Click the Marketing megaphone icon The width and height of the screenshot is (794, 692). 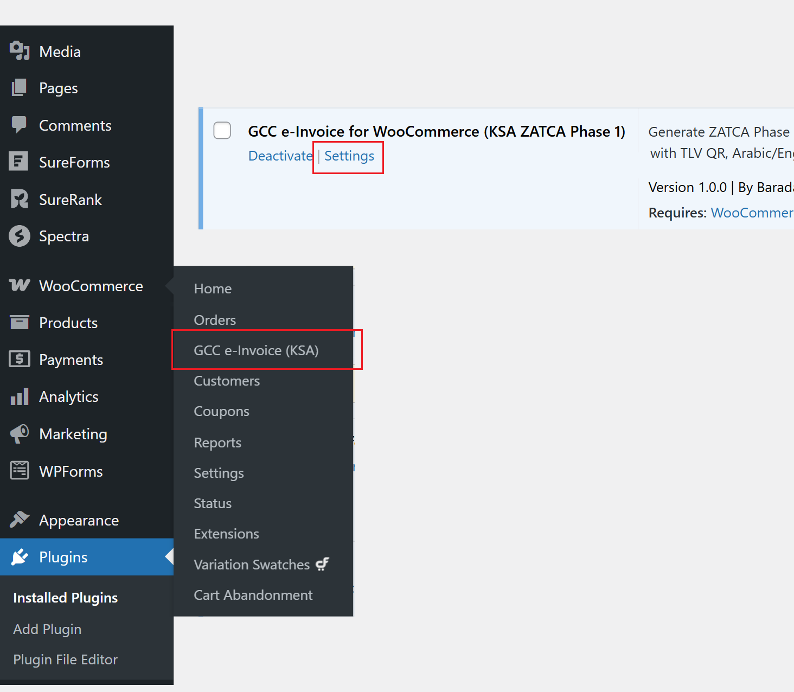19,434
